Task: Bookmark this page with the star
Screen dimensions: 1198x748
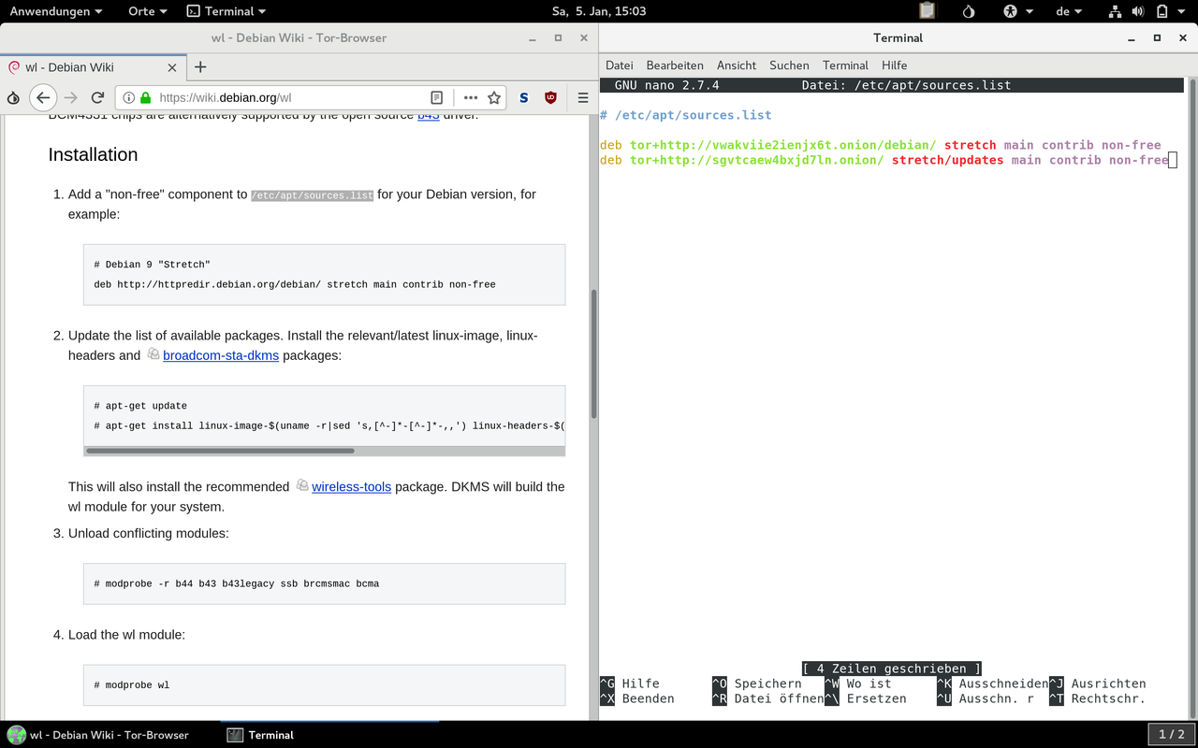Action: [x=494, y=97]
